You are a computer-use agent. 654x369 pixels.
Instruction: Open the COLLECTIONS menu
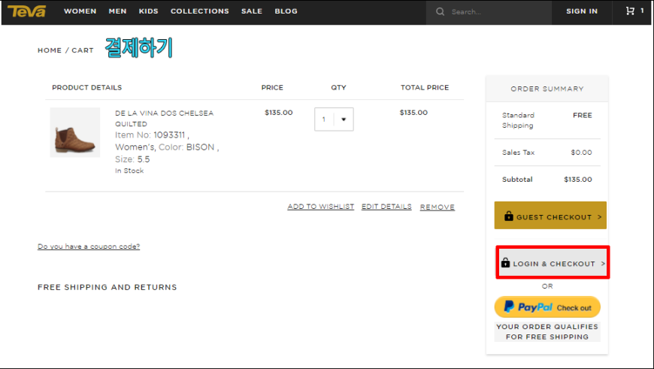point(200,11)
